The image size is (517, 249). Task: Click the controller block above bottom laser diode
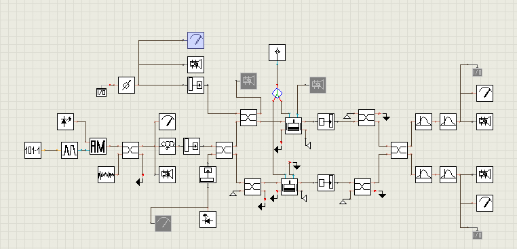coord(208,175)
